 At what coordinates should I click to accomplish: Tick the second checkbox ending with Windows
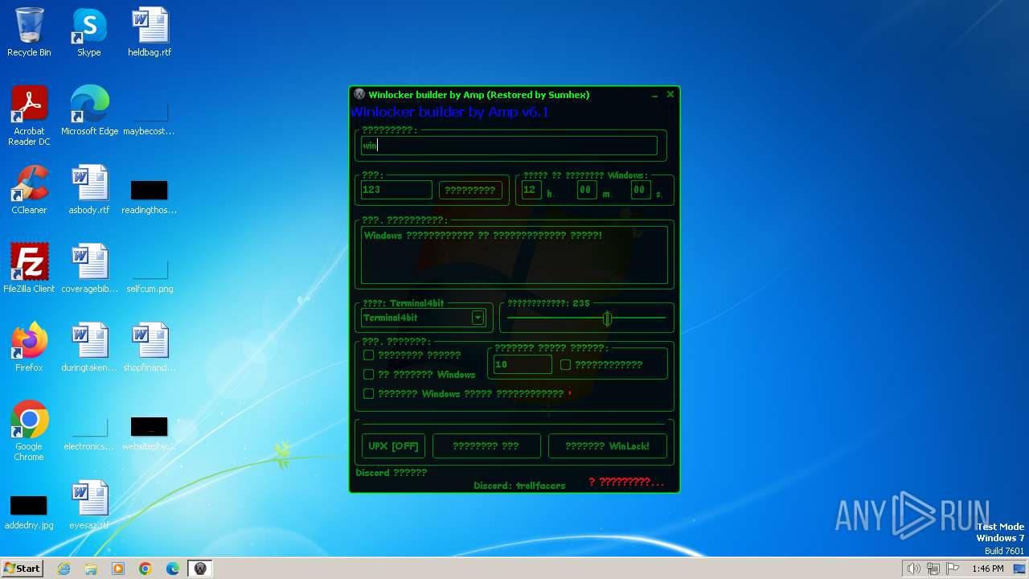click(368, 374)
